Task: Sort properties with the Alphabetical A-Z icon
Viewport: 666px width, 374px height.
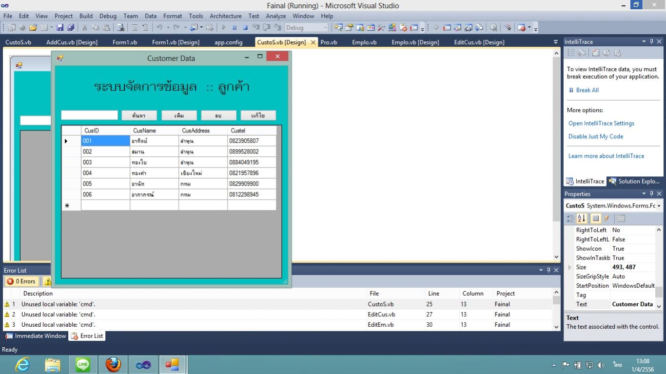Action: point(582,219)
